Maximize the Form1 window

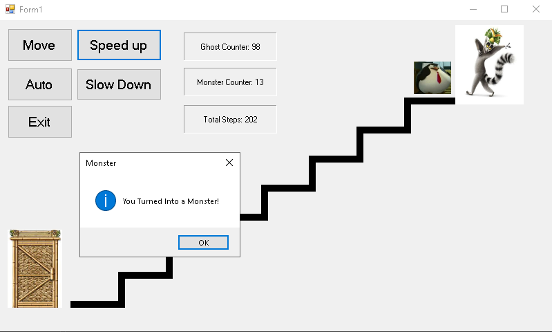coord(504,9)
